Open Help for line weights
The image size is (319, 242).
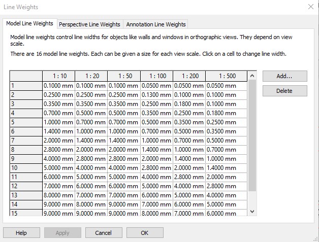(21, 233)
